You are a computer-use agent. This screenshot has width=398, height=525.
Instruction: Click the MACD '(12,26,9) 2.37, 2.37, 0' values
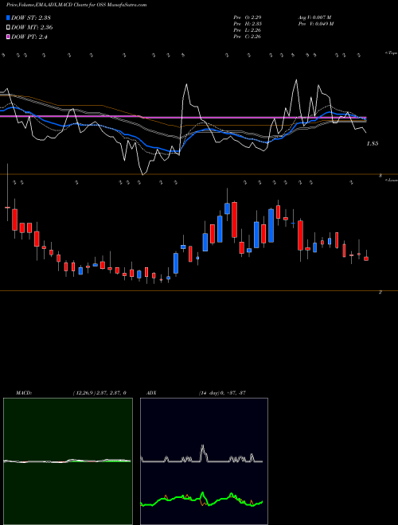tap(99, 392)
